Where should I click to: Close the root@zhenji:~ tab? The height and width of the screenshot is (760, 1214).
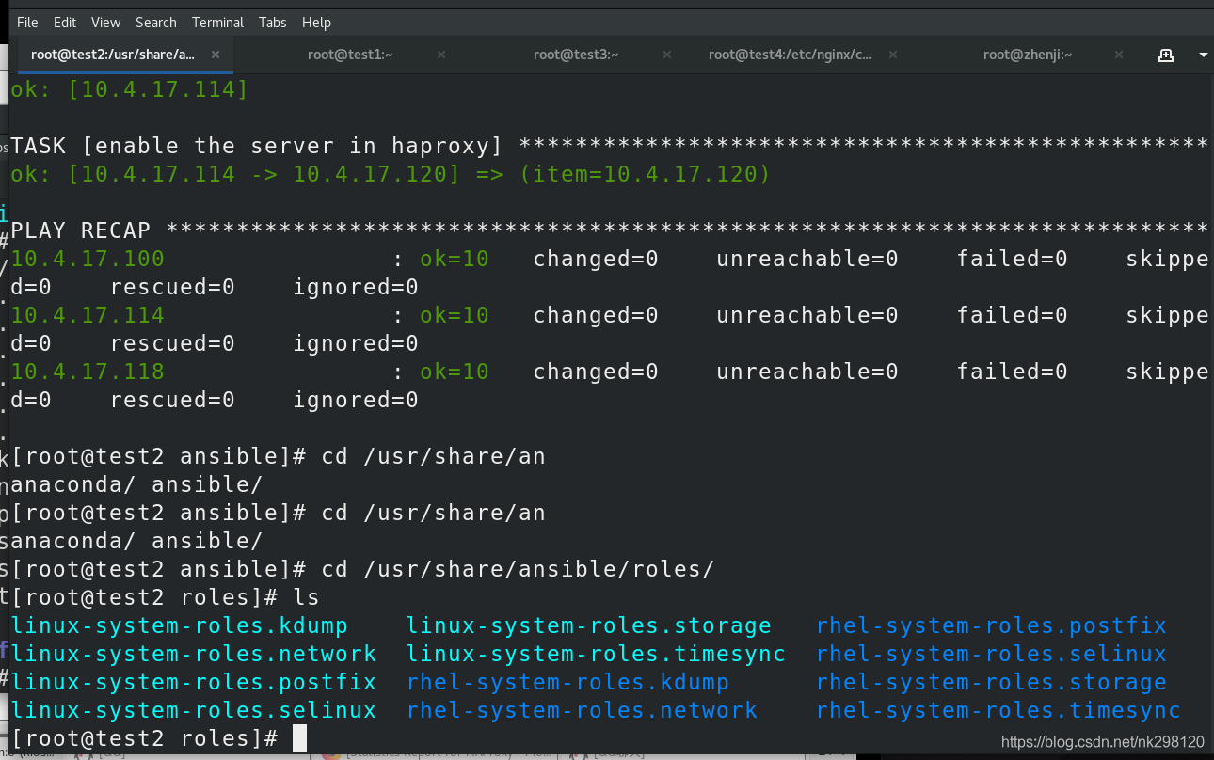point(1119,55)
